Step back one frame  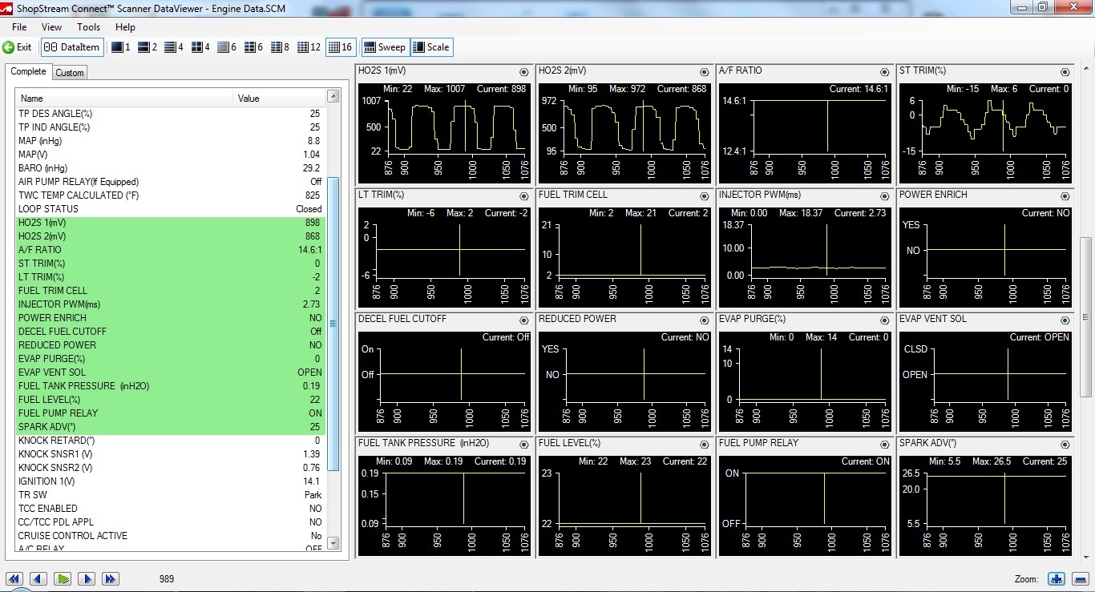point(38,578)
